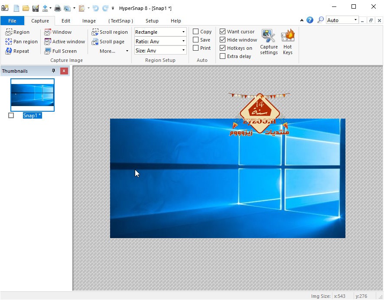
Task: Click the blue help question mark icon
Action: click(x=310, y=20)
